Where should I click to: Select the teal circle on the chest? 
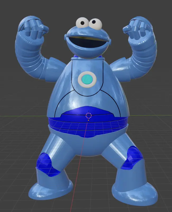coord(87,80)
